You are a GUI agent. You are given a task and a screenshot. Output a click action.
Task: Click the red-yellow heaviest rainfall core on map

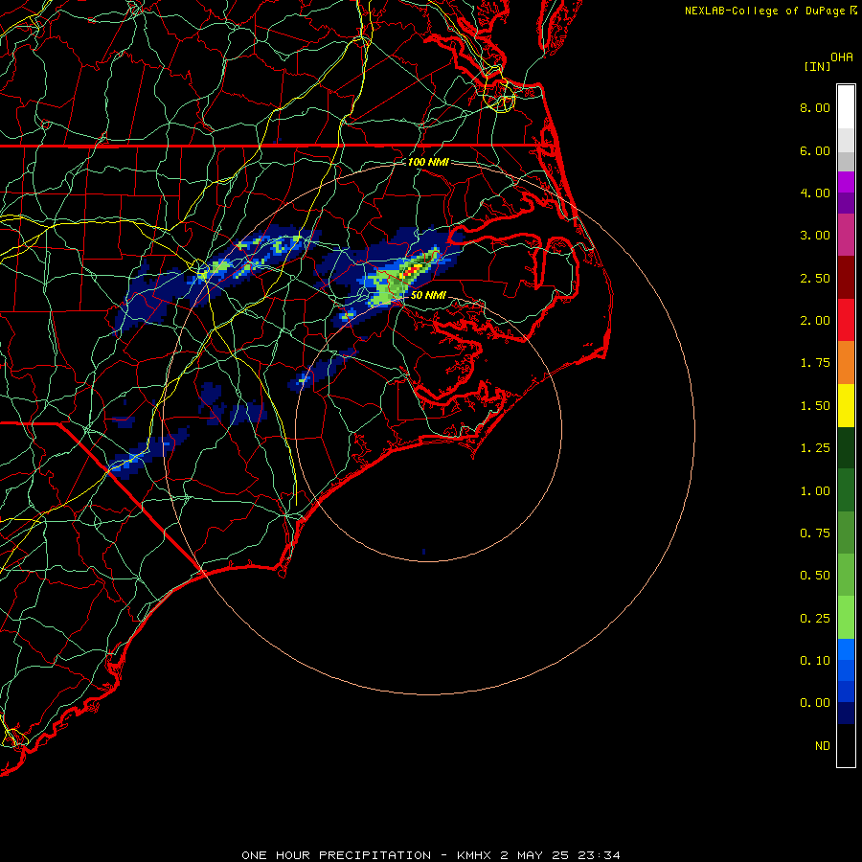(413, 270)
